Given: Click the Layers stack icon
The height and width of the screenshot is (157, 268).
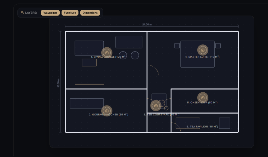Looking at the screenshot, I should (22, 13).
